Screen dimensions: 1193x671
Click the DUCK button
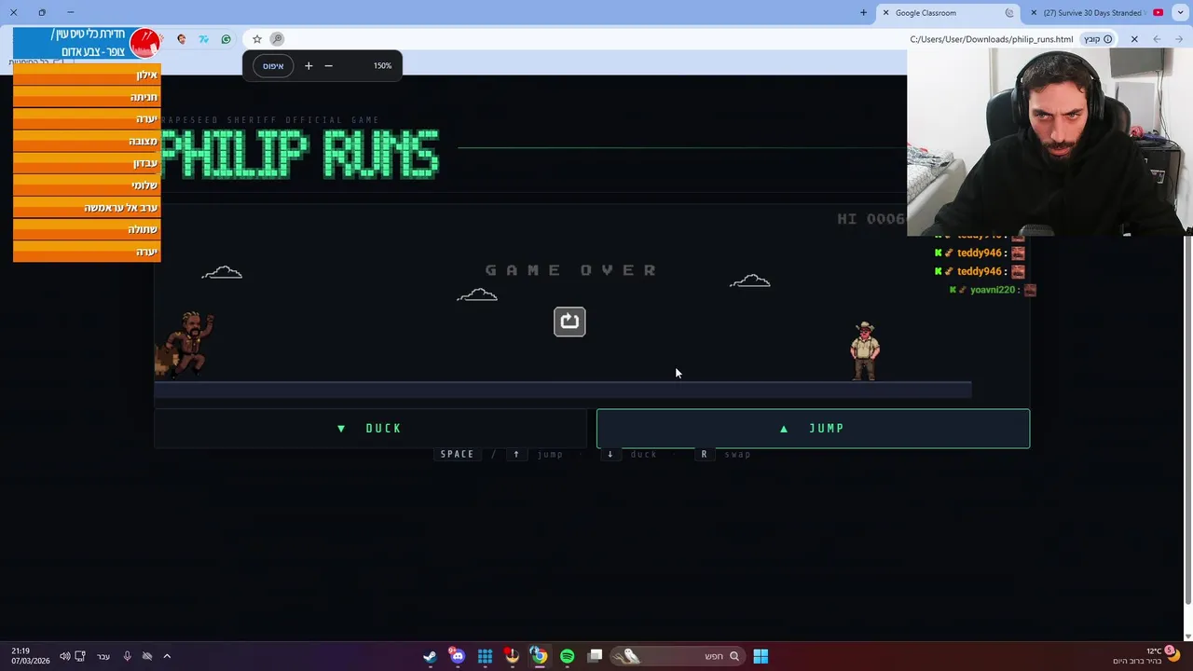(x=370, y=429)
